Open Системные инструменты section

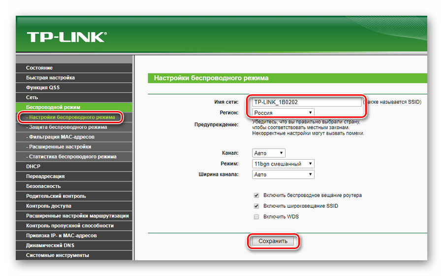74,255
